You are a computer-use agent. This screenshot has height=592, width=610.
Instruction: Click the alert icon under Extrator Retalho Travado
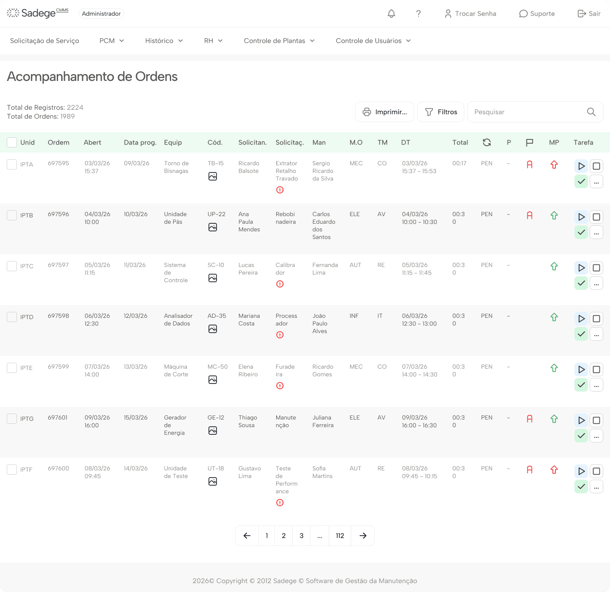coord(280,190)
